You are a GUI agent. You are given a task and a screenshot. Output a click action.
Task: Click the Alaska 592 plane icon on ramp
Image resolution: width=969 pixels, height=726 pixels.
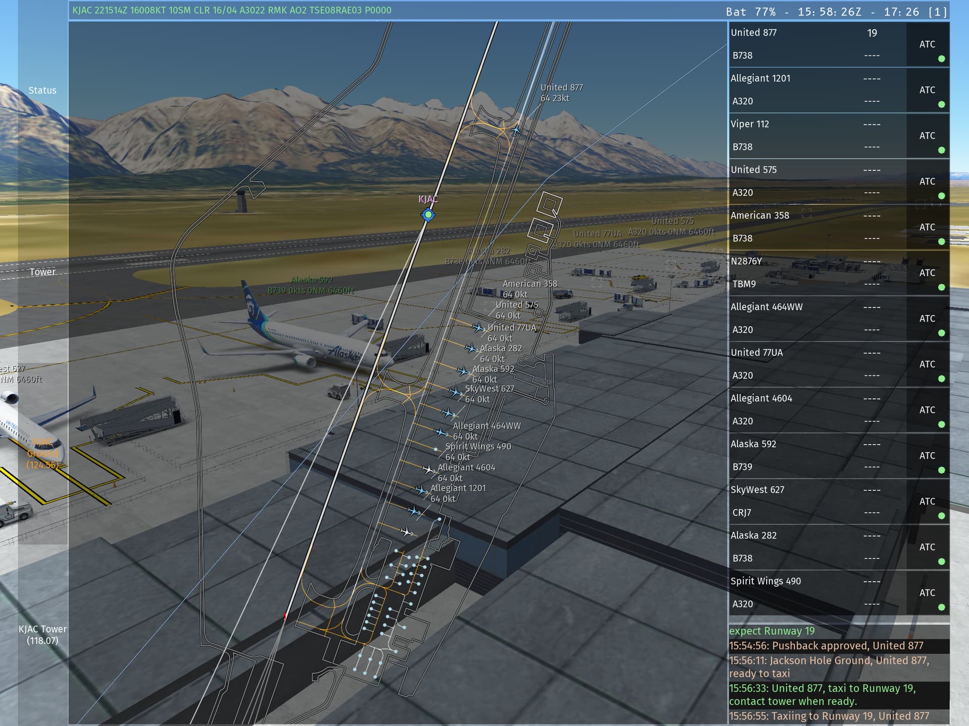click(x=463, y=372)
